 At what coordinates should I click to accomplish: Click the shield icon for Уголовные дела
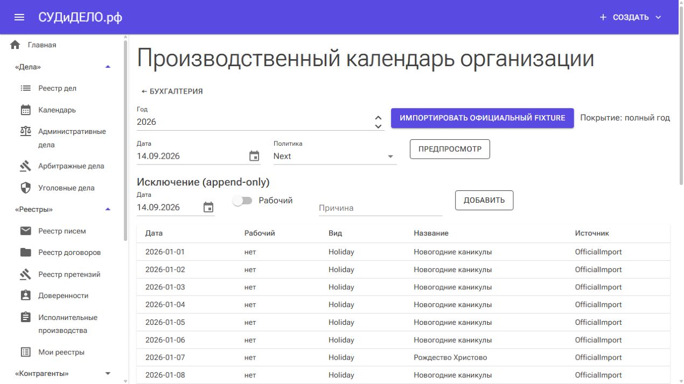[25, 188]
